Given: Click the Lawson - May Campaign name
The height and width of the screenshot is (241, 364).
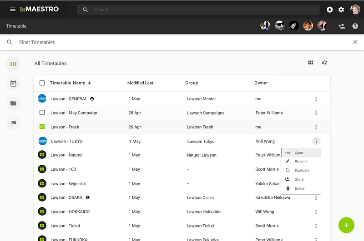Looking at the screenshot, I should pyautogui.click(x=74, y=113).
